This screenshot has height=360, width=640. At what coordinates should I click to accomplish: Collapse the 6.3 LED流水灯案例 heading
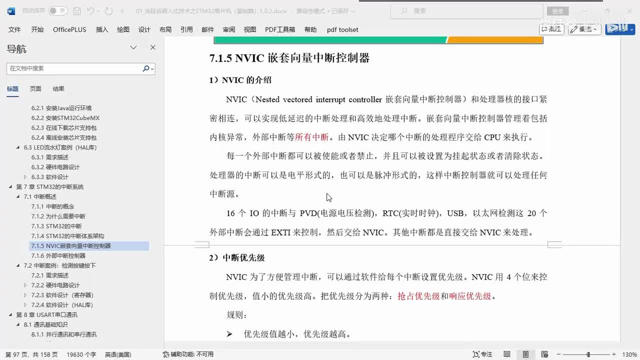coord(19,147)
